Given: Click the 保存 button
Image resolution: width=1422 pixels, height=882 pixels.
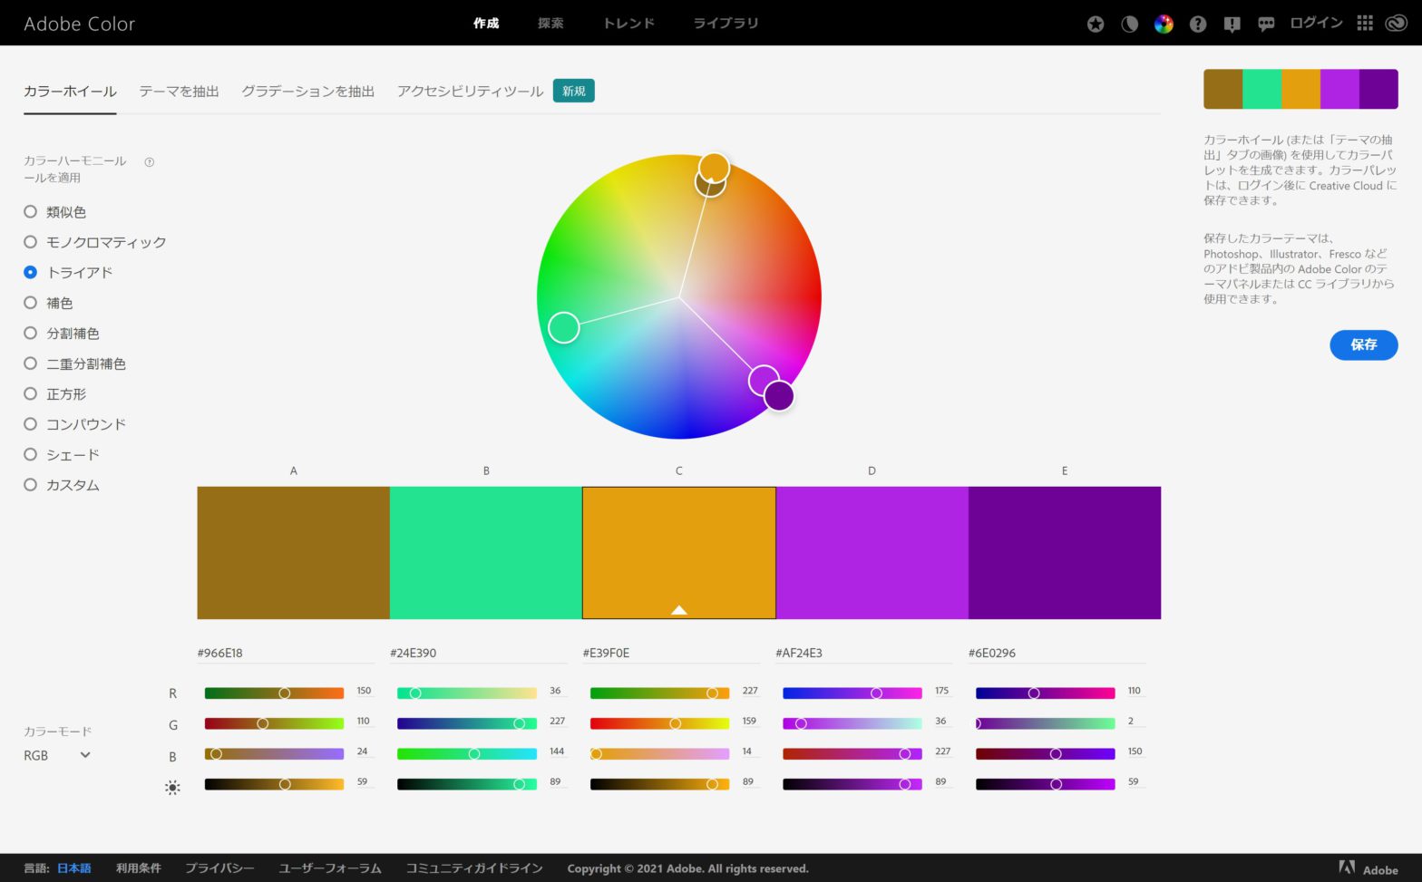Looking at the screenshot, I should [x=1363, y=344].
